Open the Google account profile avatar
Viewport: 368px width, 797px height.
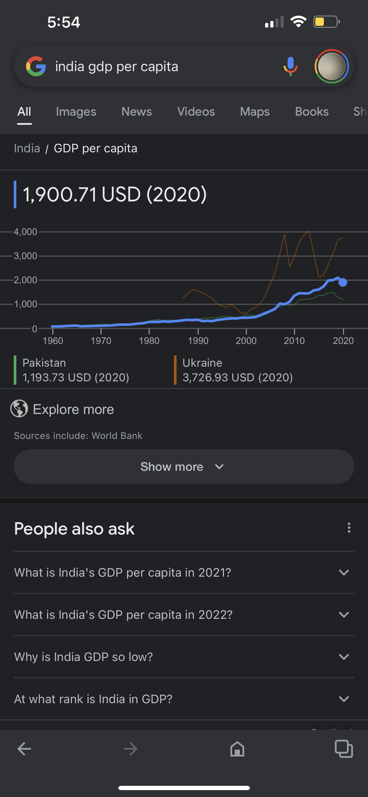pos(332,66)
